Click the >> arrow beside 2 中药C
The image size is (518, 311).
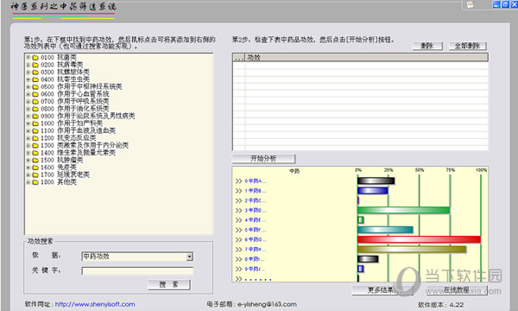238,200
